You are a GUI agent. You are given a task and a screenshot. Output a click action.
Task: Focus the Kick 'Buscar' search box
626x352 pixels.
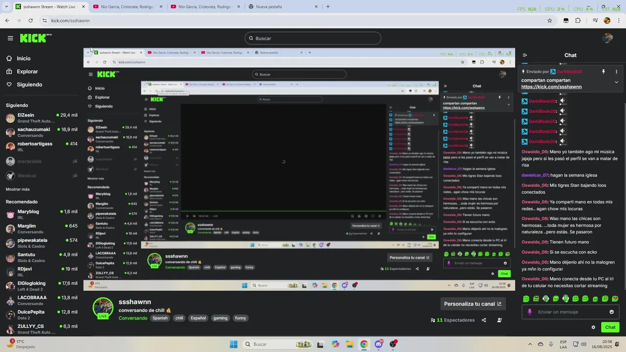(x=313, y=38)
